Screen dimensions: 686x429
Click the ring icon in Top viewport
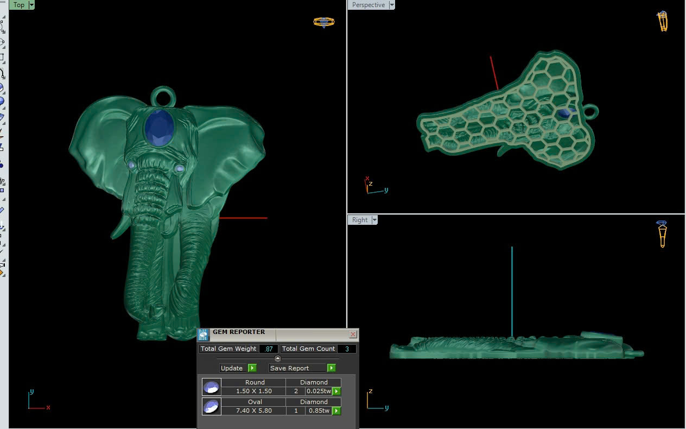pyautogui.click(x=323, y=22)
